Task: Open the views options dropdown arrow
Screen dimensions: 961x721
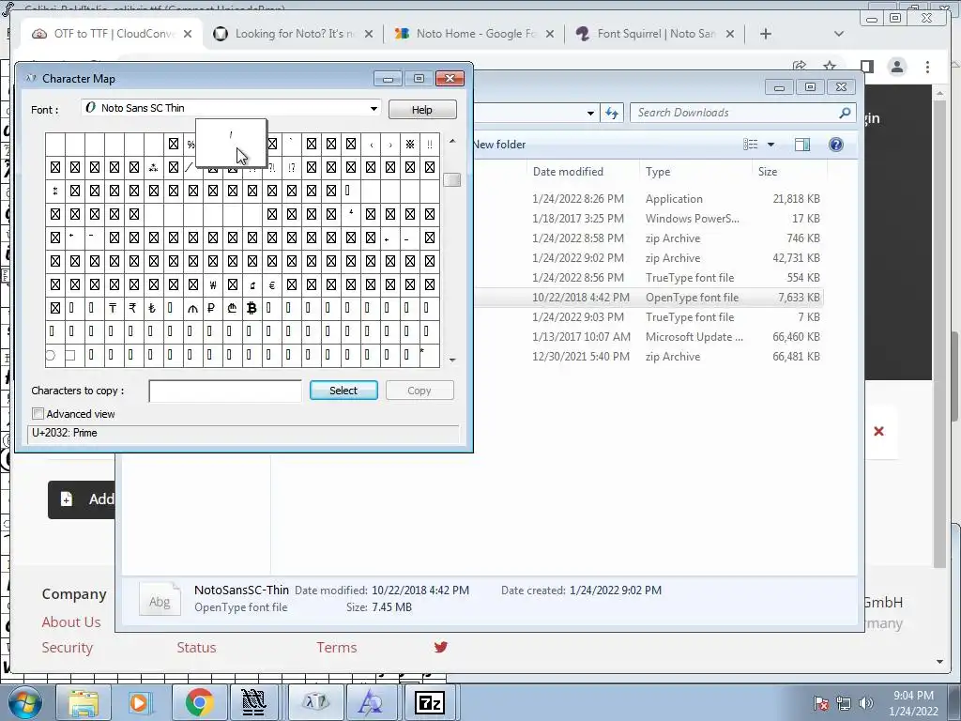Action: [x=771, y=145]
